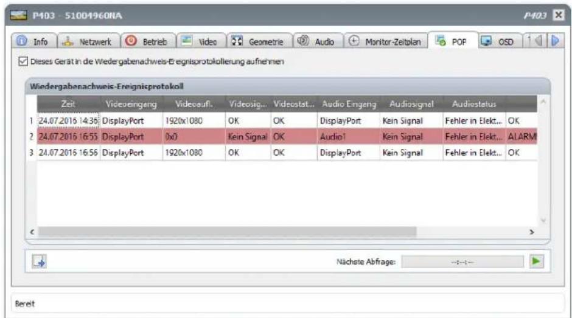
Task: Click the monitor thumbnail icon in title bar
Action: 18,15
